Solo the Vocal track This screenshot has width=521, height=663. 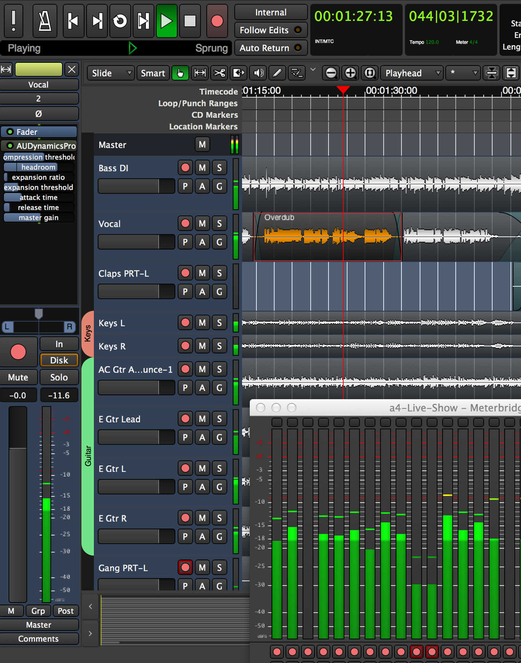[219, 223]
